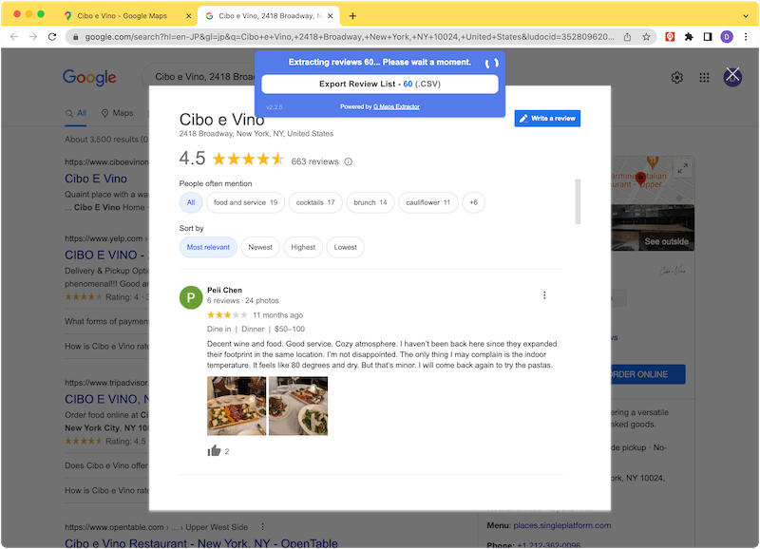Open the purple profile avatar in toolbar
Viewport: 760px width, 549px height.
tap(727, 37)
